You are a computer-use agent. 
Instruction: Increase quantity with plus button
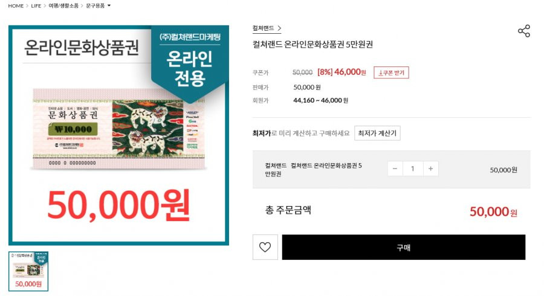coord(430,169)
